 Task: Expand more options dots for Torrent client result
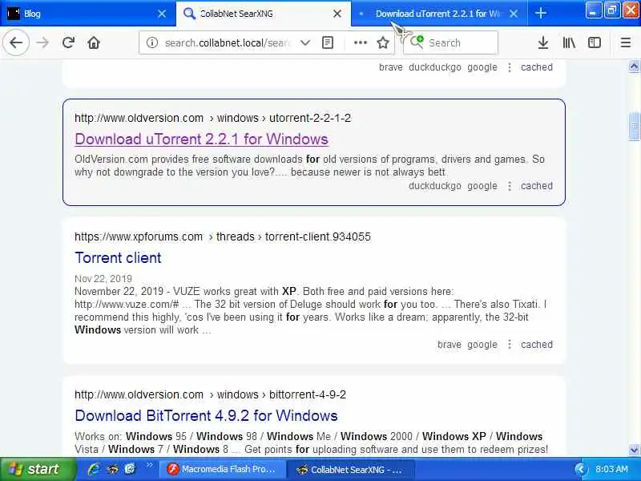(510, 345)
